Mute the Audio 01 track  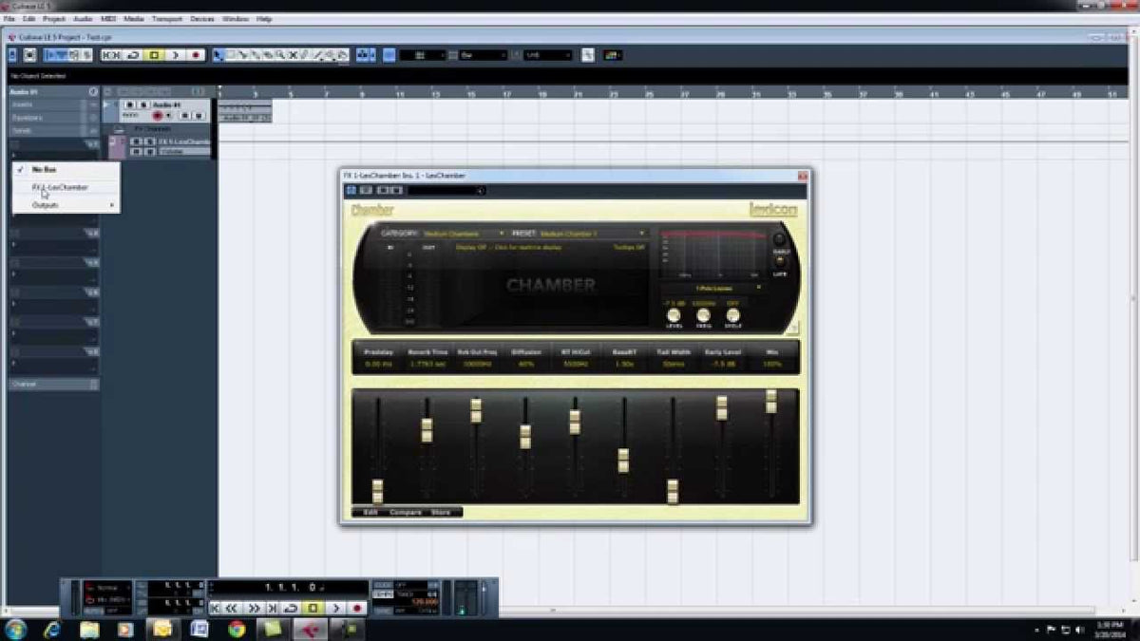pyautogui.click(x=130, y=104)
